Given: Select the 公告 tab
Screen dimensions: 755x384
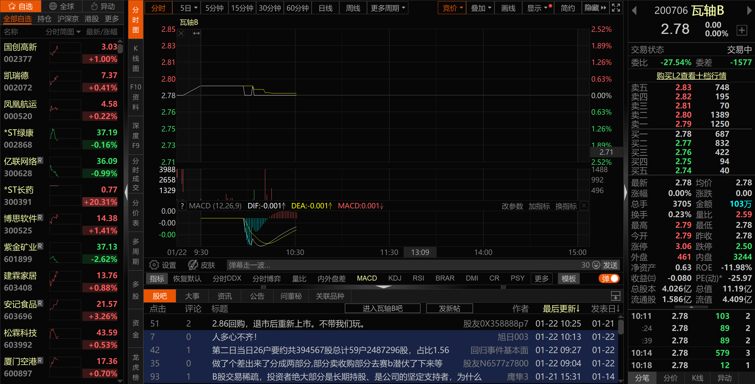Looking at the screenshot, I should point(257,296).
